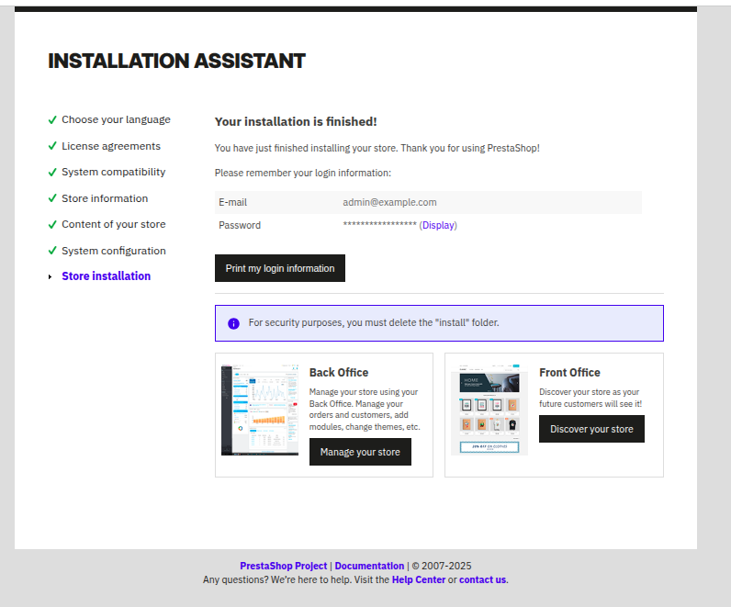This screenshot has width=731, height=607.
Task: Click the E-mail label in login table
Action: pyautogui.click(x=232, y=202)
